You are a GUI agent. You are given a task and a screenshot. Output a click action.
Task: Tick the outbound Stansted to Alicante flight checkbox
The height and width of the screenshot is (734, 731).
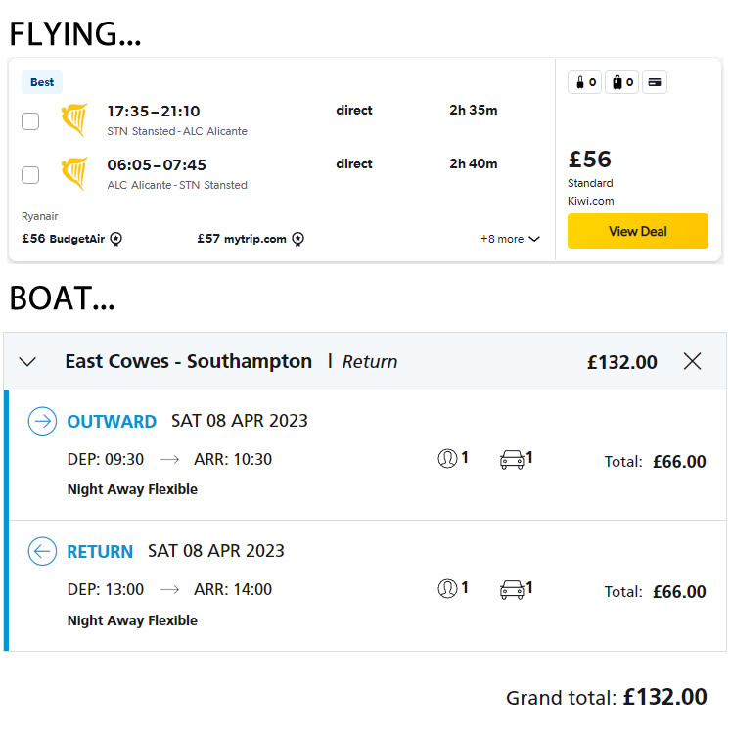30,121
